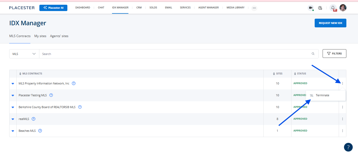Click info icon beside Berkshire County Board
Screen dimensions: 358x156
click(80, 107)
